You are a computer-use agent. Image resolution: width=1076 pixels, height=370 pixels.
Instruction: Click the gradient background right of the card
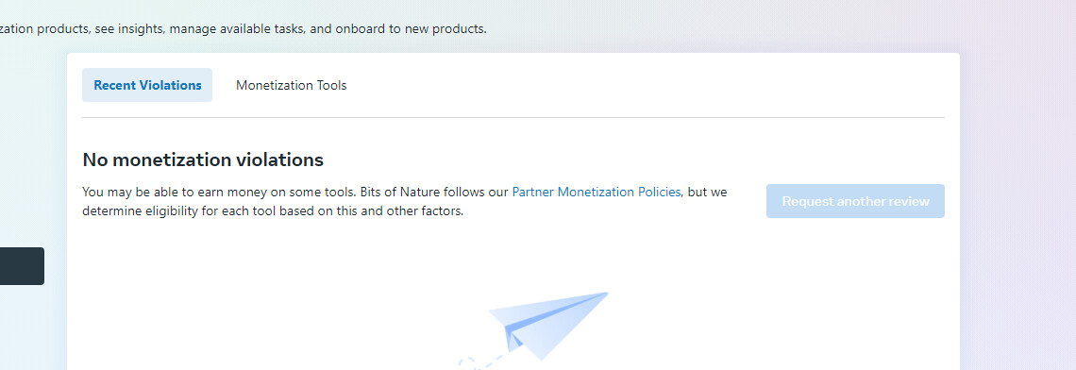tap(1017, 206)
